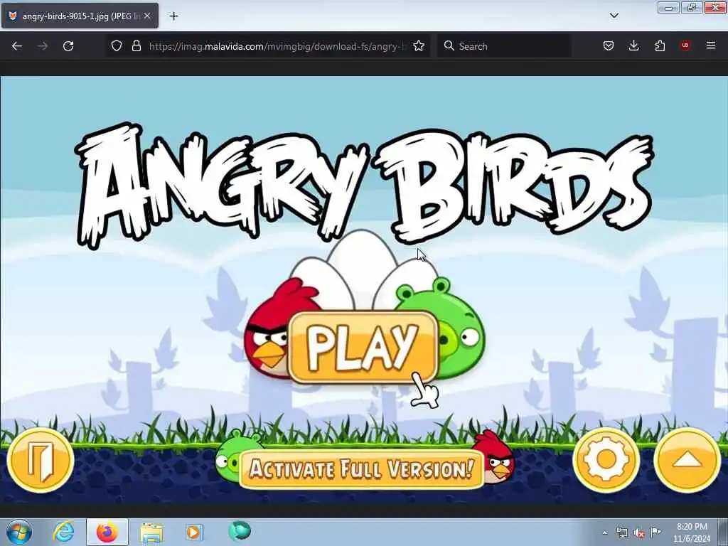The image size is (728, 546).
Task: Open the Pocket save icon
Action: pos(609,45)
